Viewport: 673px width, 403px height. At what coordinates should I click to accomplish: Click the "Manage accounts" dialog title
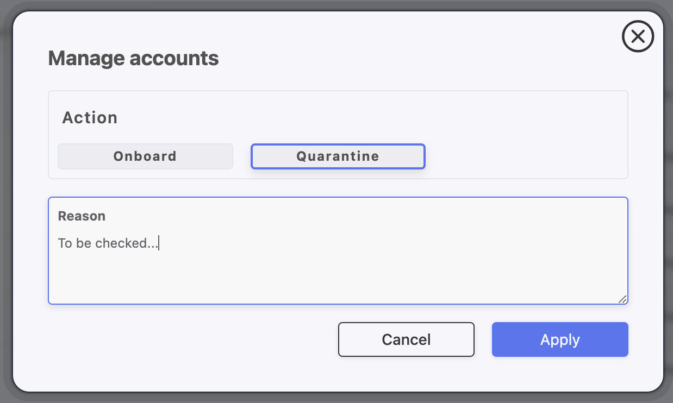tap(133, 58)
